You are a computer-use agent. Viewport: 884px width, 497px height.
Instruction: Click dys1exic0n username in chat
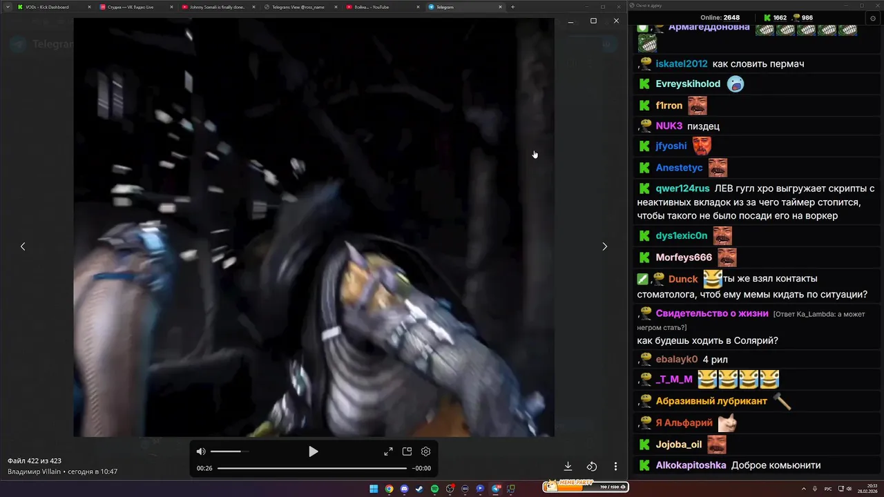[682, 235]
